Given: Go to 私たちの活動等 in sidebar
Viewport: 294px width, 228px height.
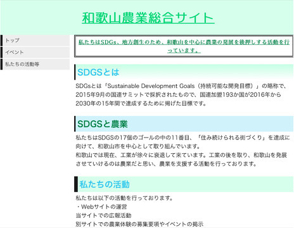Looking at the screenshot, I should [x=35, y=64].
